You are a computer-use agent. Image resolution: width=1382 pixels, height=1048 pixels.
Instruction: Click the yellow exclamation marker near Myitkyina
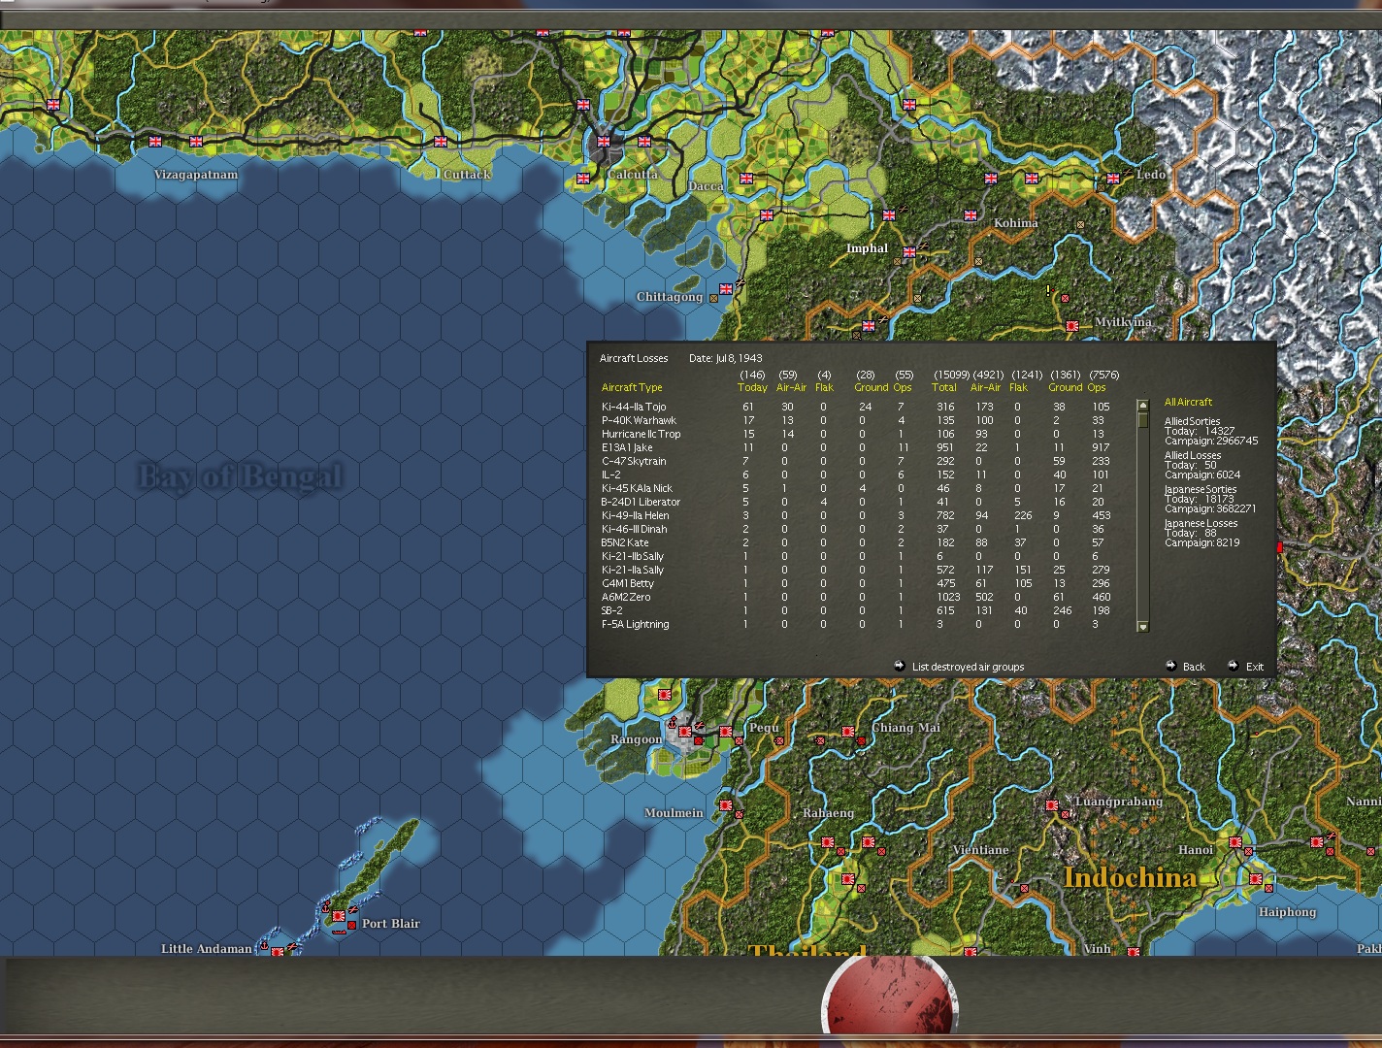pos(1048,290)
